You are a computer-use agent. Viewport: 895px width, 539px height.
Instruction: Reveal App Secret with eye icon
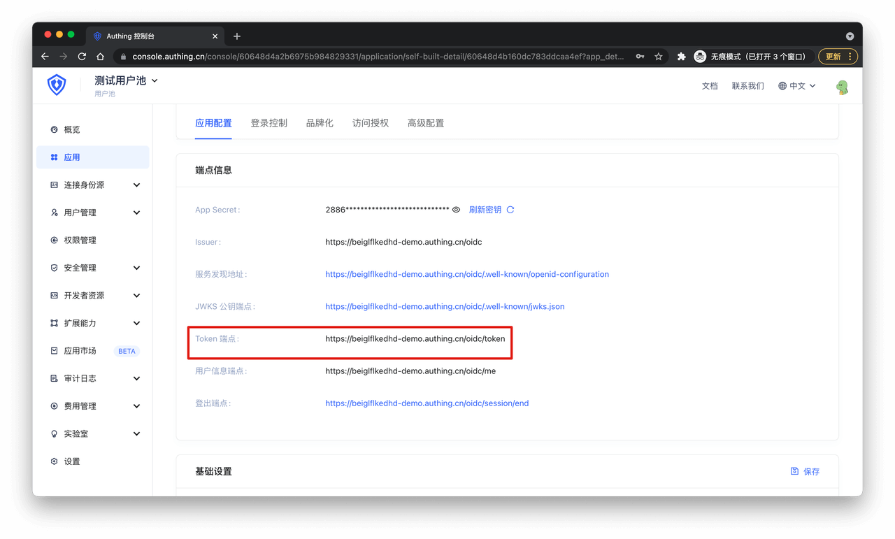(456, 210)
